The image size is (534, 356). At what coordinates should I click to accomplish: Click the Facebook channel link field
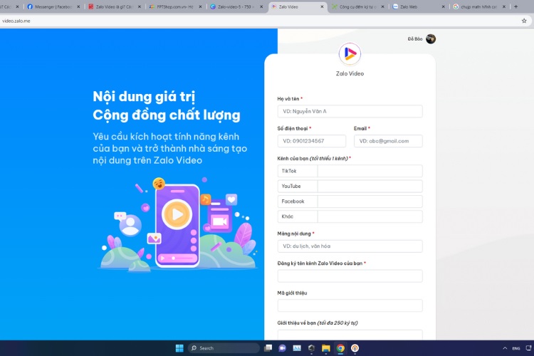[x=370, y=201]
